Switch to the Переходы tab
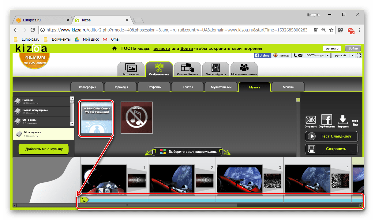Screen dimensions: 375x220 (x=120, y=87)
